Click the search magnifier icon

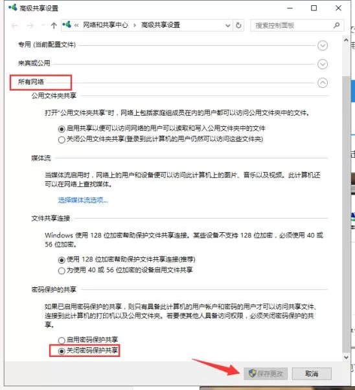point(336,25)
